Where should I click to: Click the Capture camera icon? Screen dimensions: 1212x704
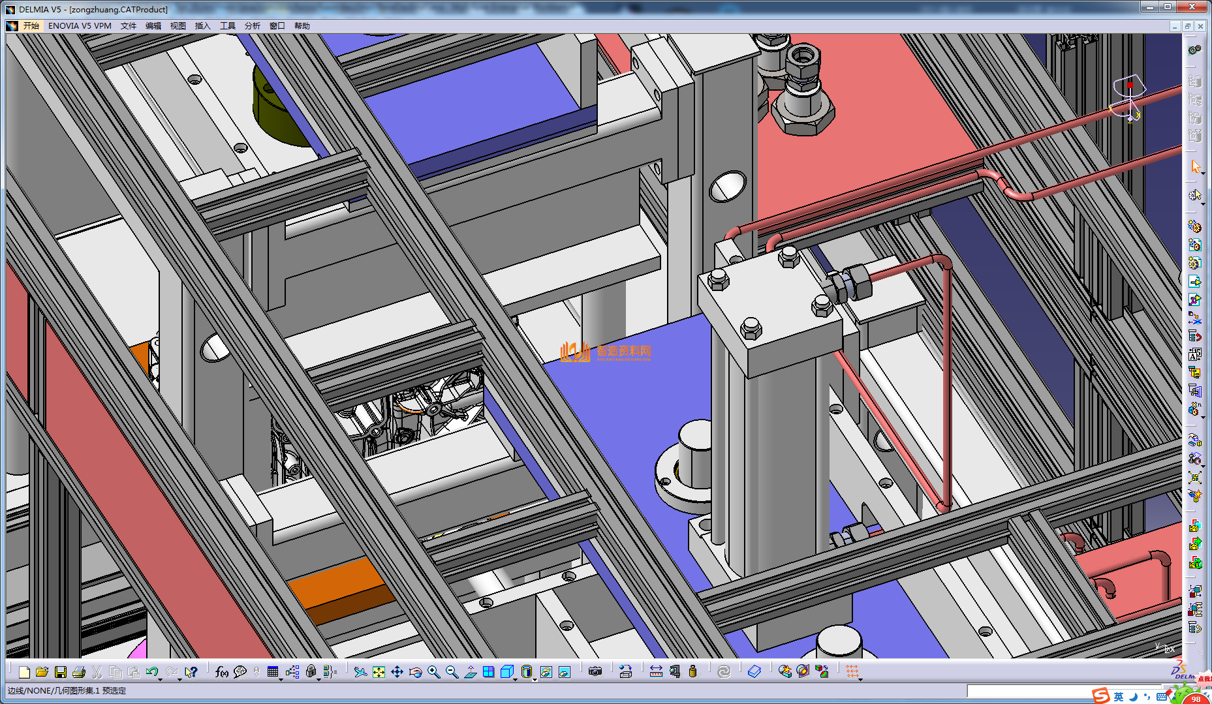[x=595, y=672]
